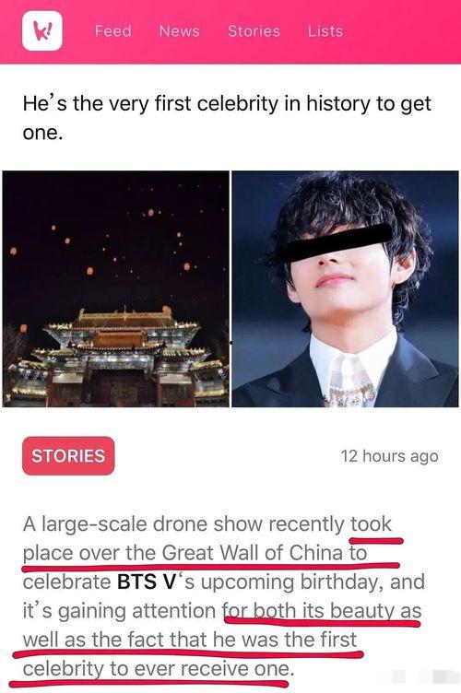461x693 pixels.
Task: Click the black censor bar on the portrait
Action: (x=336, y=242)
